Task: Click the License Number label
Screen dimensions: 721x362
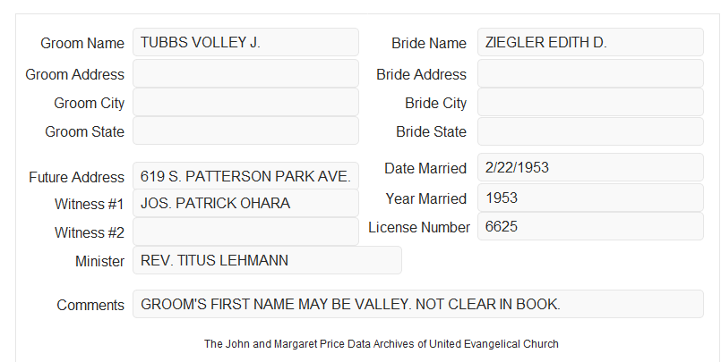Action: point(419,227)
